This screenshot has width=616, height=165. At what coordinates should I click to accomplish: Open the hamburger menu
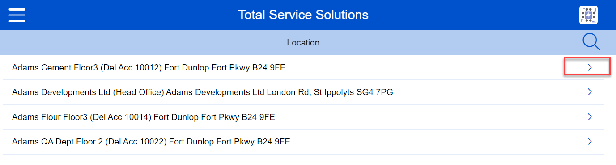click(17, 15)
